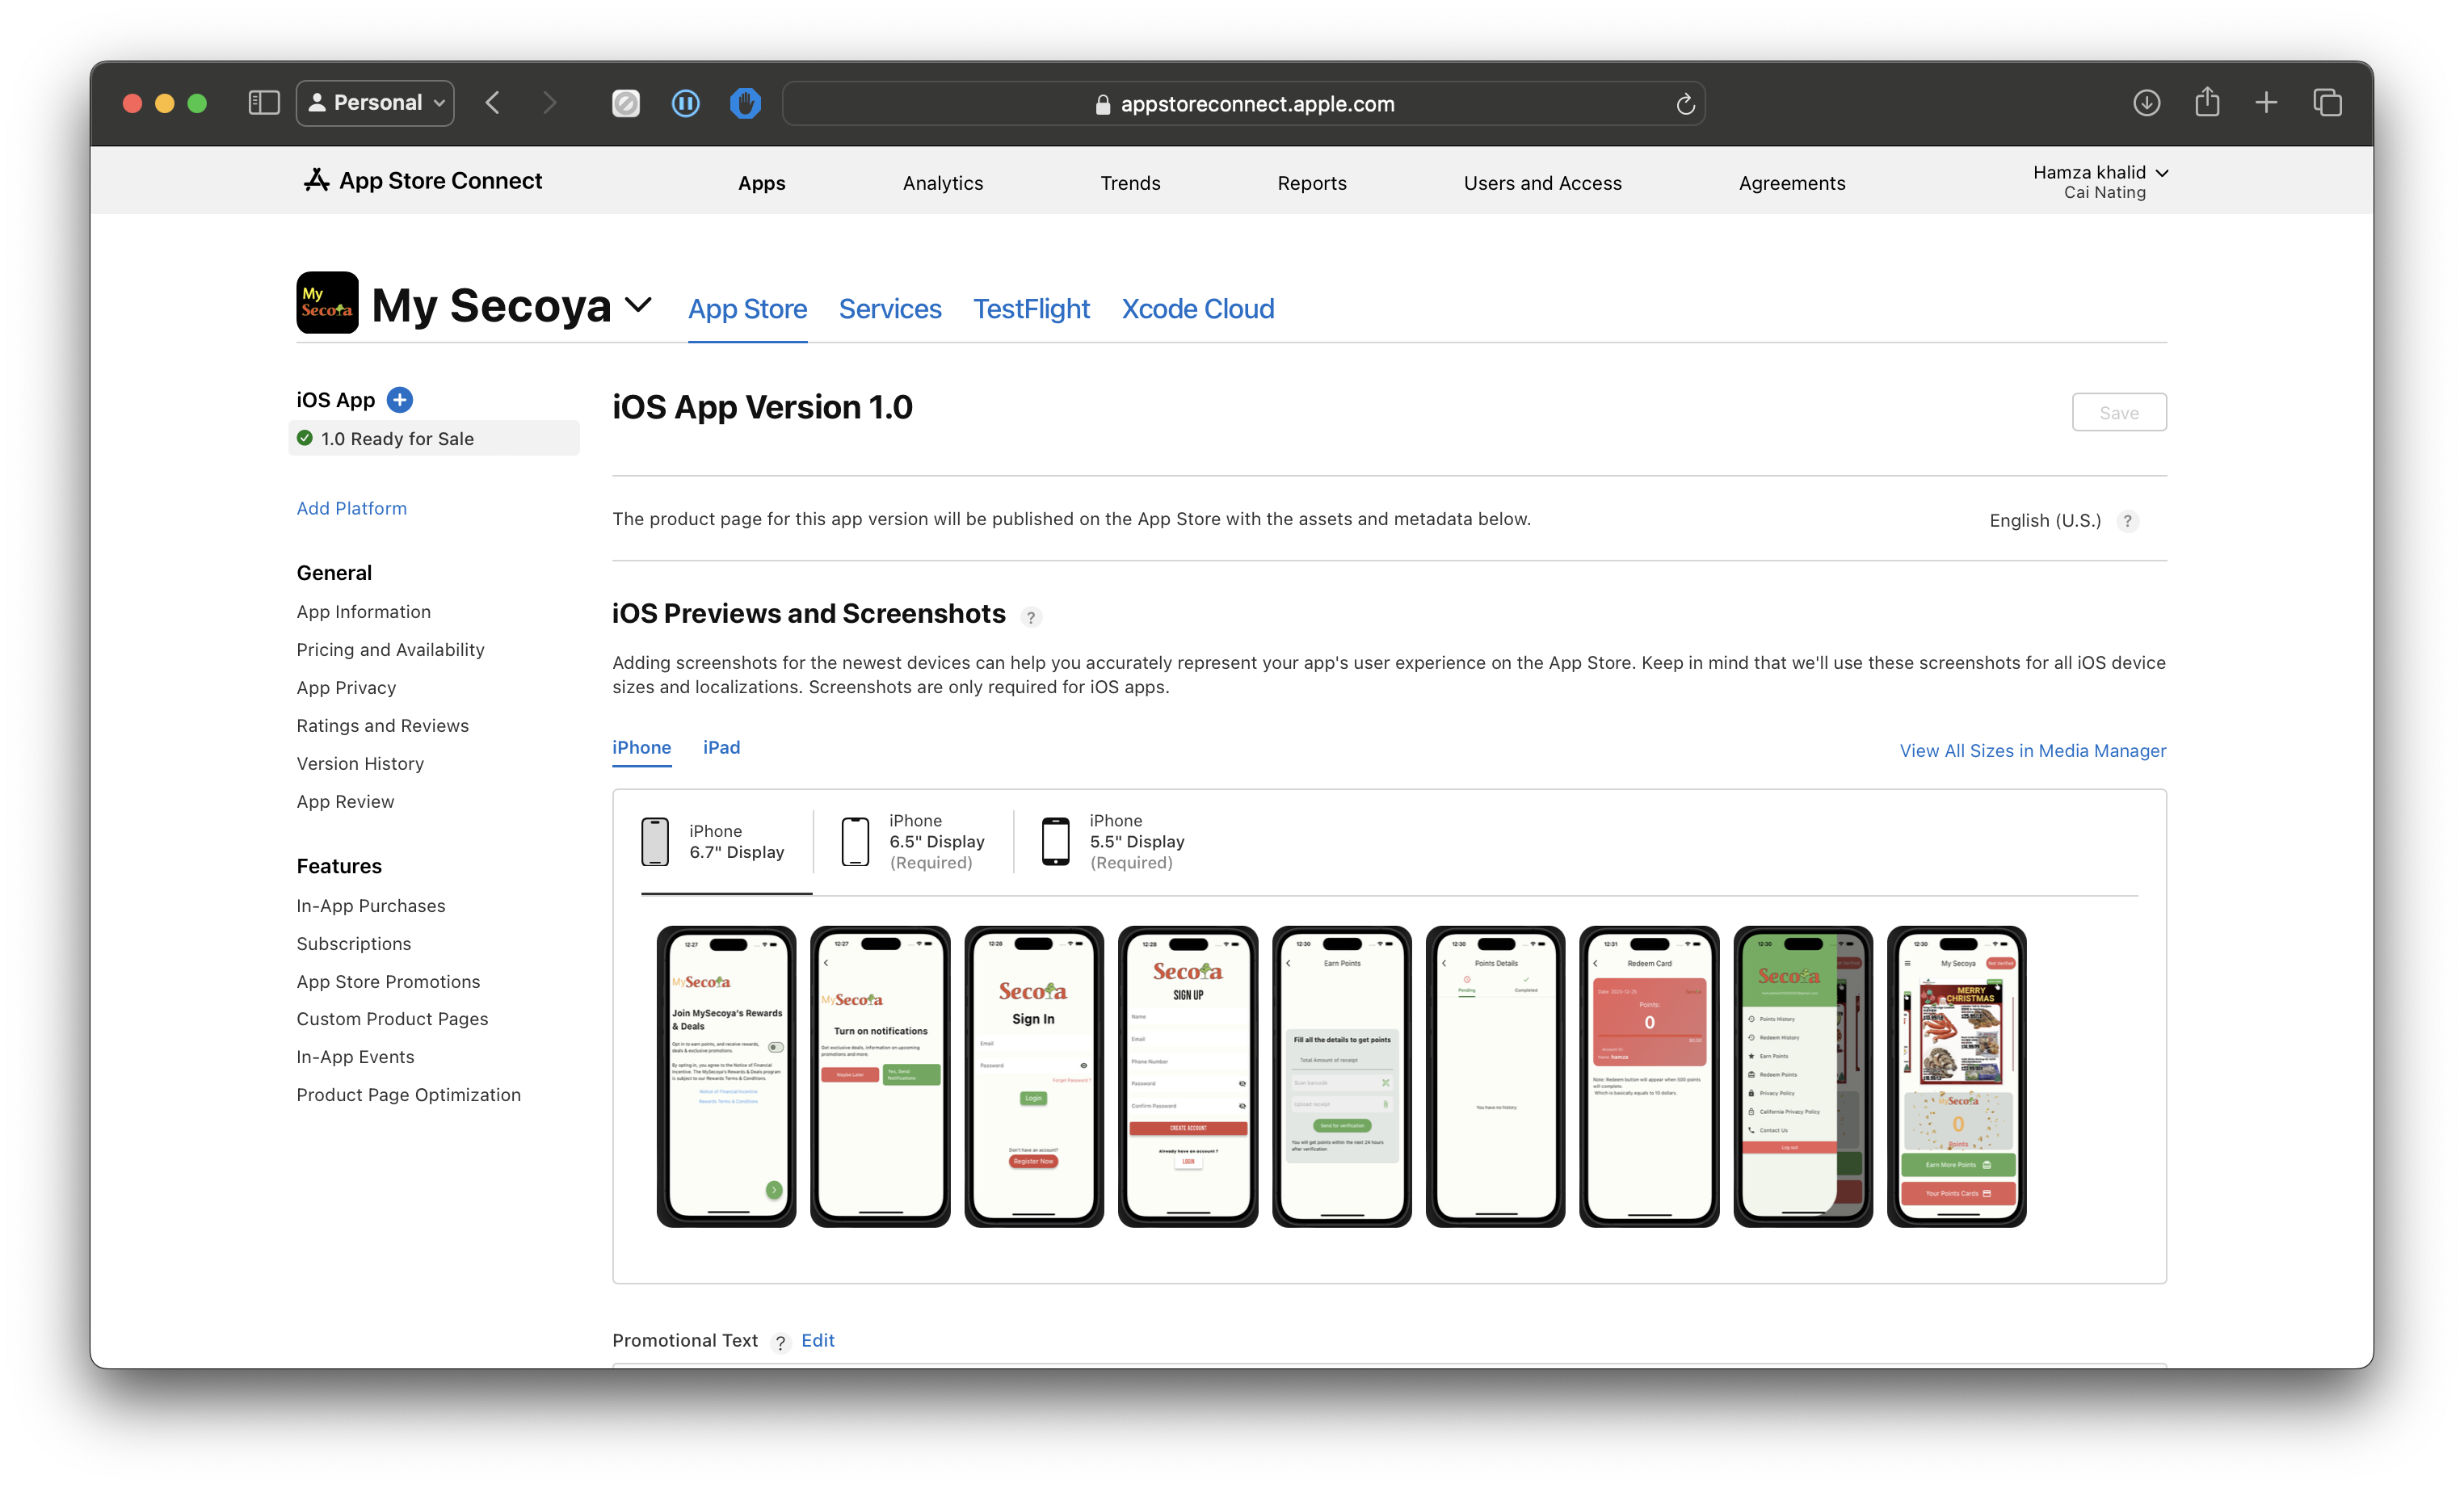This screenshot has height=1488, width=2464.
Task: Toggle the Safari sidebar icon
Action: point(264,103)
